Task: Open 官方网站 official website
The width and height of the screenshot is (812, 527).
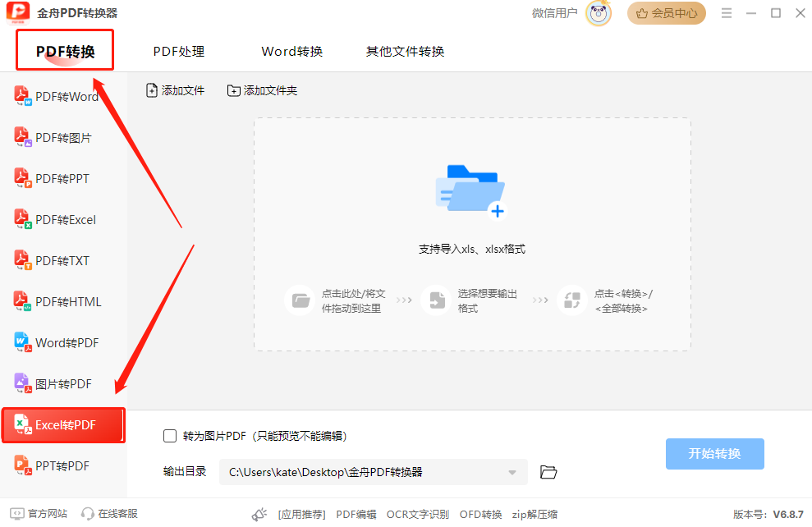Action: 39,514
